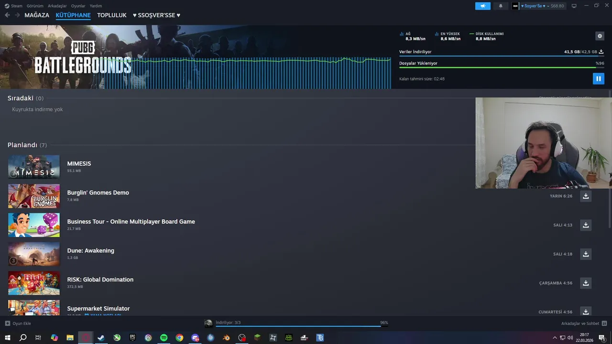The width and height of the screenshot is (612, 344).
Task: Open the Yardım menu
Action: click(x=96, y=6)
